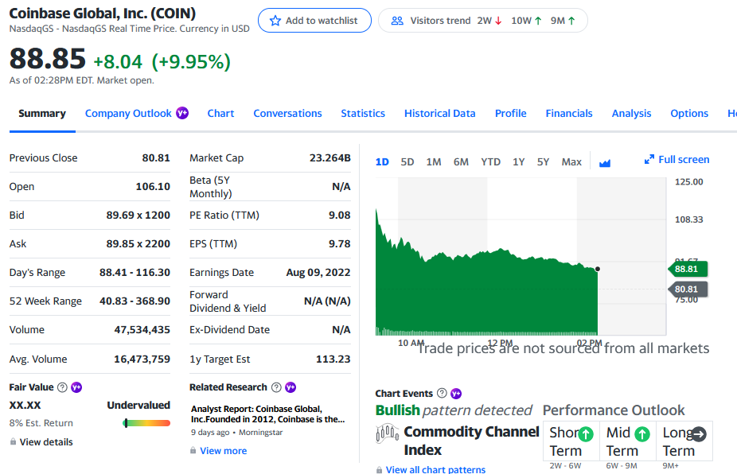Click the Fair Value help question icon
This screenshot has width=737, height=474.
coord(62,387)
